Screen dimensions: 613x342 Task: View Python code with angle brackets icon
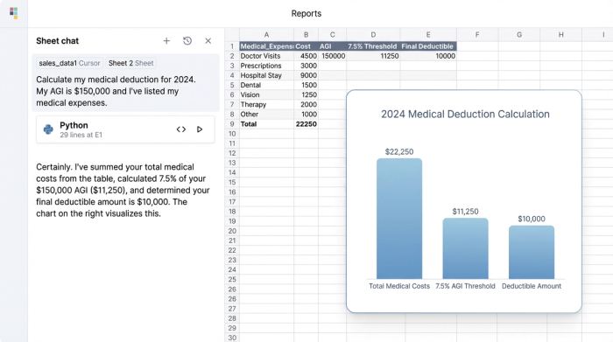(x=181, y=129)
